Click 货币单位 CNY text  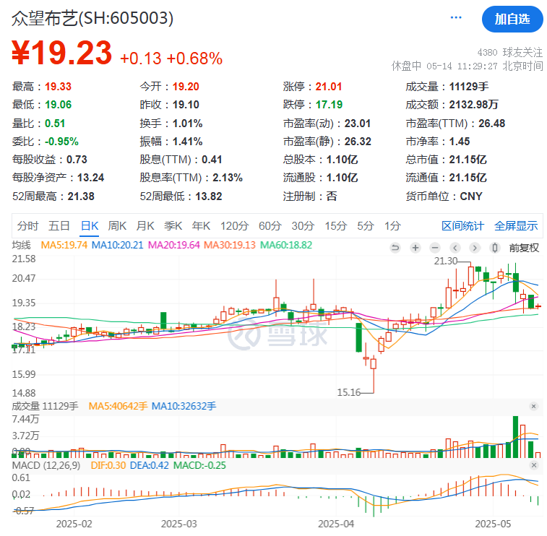(x=471, y=196)
